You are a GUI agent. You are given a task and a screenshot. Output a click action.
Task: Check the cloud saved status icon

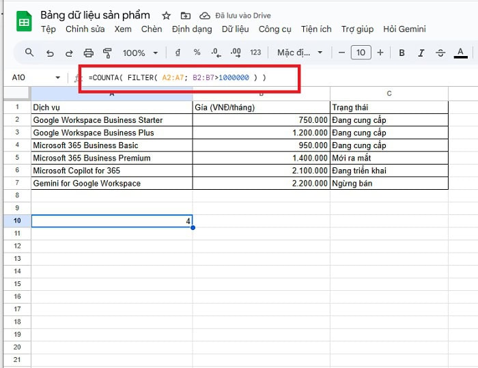click(205, 16)
